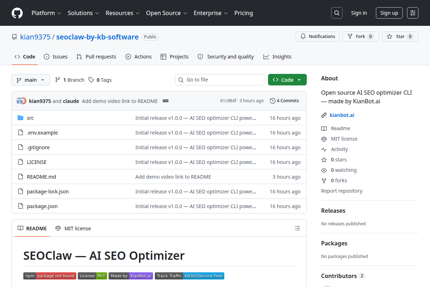The image size is (430, 287).
Task: Expand the green Code dropdown
Action: coord(287,80)
